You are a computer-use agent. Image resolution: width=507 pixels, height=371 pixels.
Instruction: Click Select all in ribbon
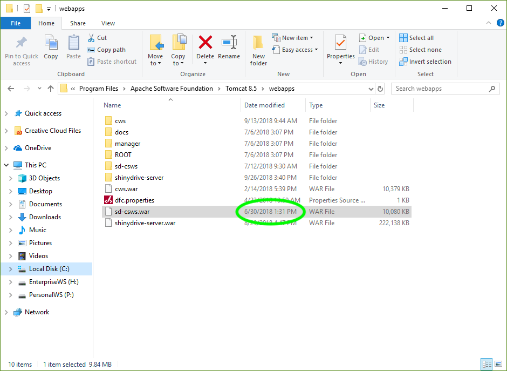coord(416,38)
